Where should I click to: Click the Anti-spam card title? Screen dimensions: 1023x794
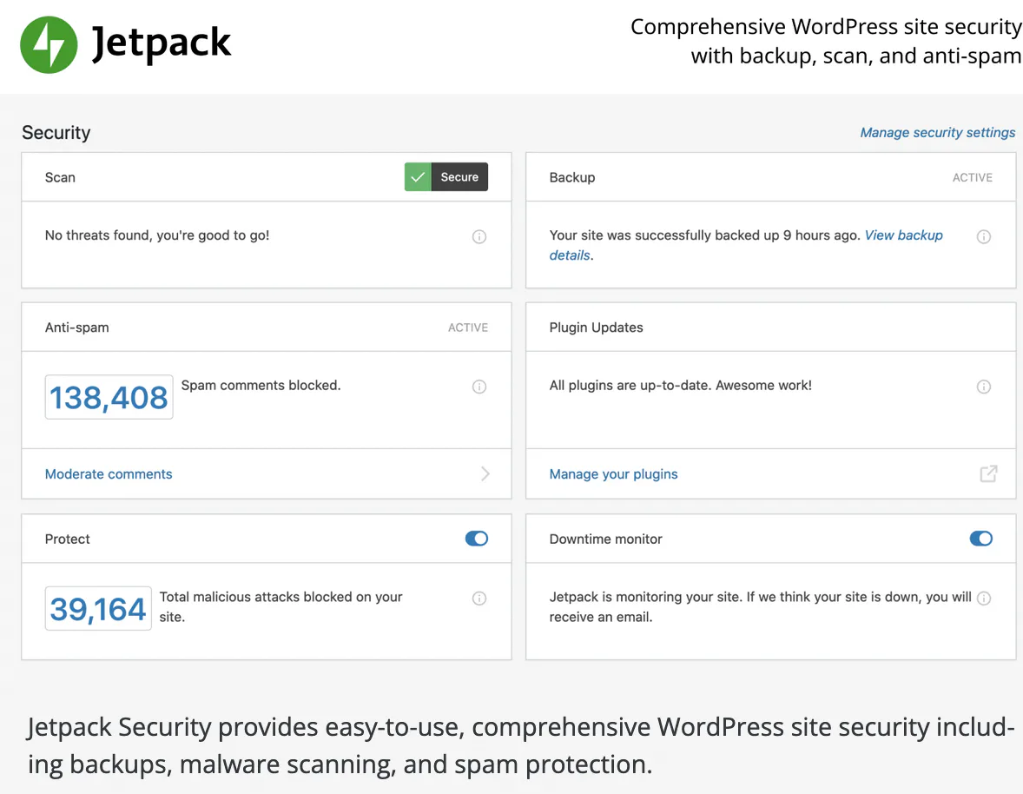click(x=77, y=328)
